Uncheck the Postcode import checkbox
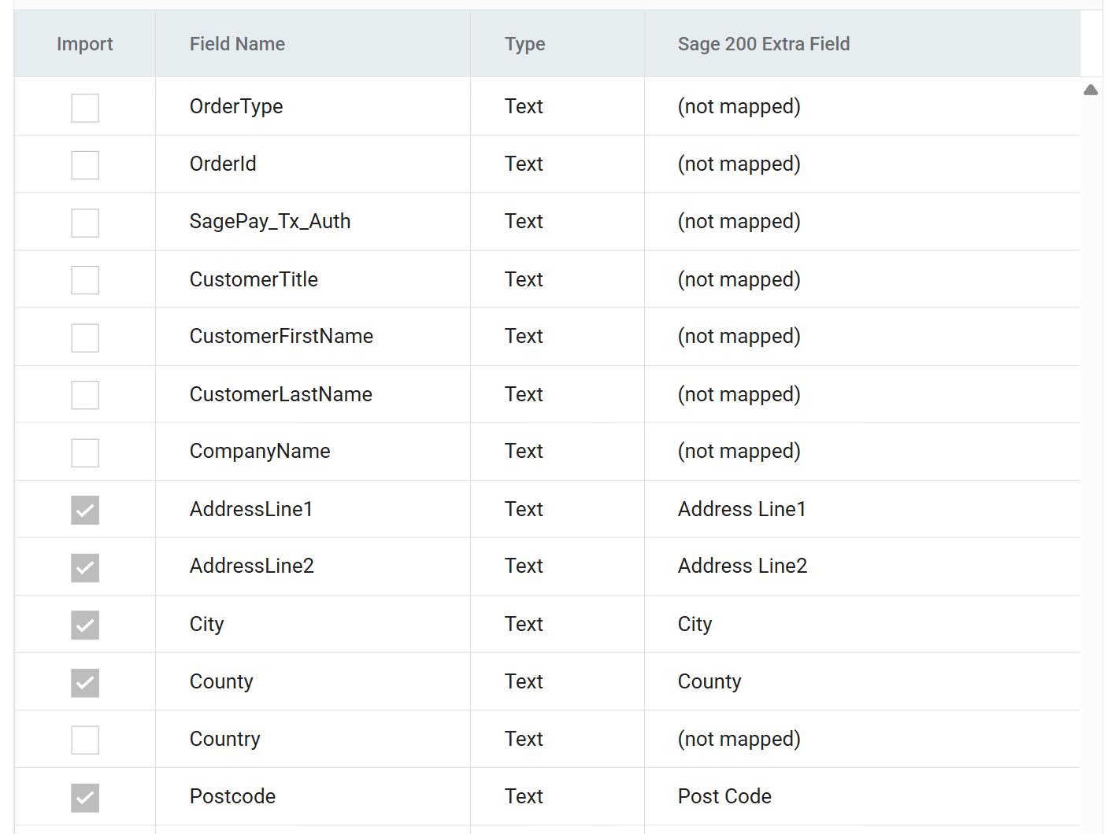1115x834 pixels. (85, 797)
